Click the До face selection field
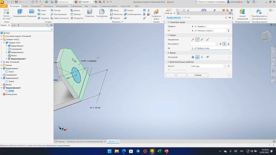Screen dimensions: 276x155 [x=210, y=48]
